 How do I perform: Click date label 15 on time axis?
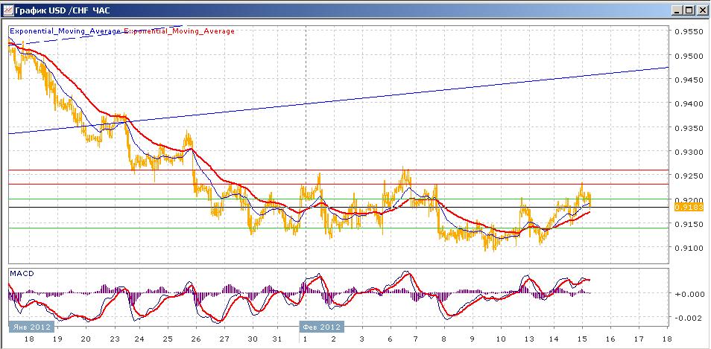582,339
